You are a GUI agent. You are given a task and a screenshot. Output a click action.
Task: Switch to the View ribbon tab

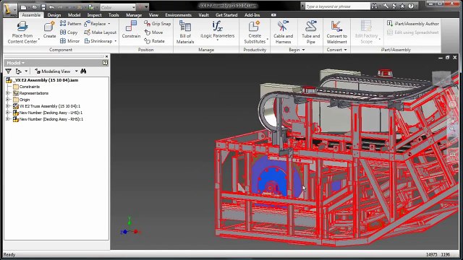coord(153,14)
